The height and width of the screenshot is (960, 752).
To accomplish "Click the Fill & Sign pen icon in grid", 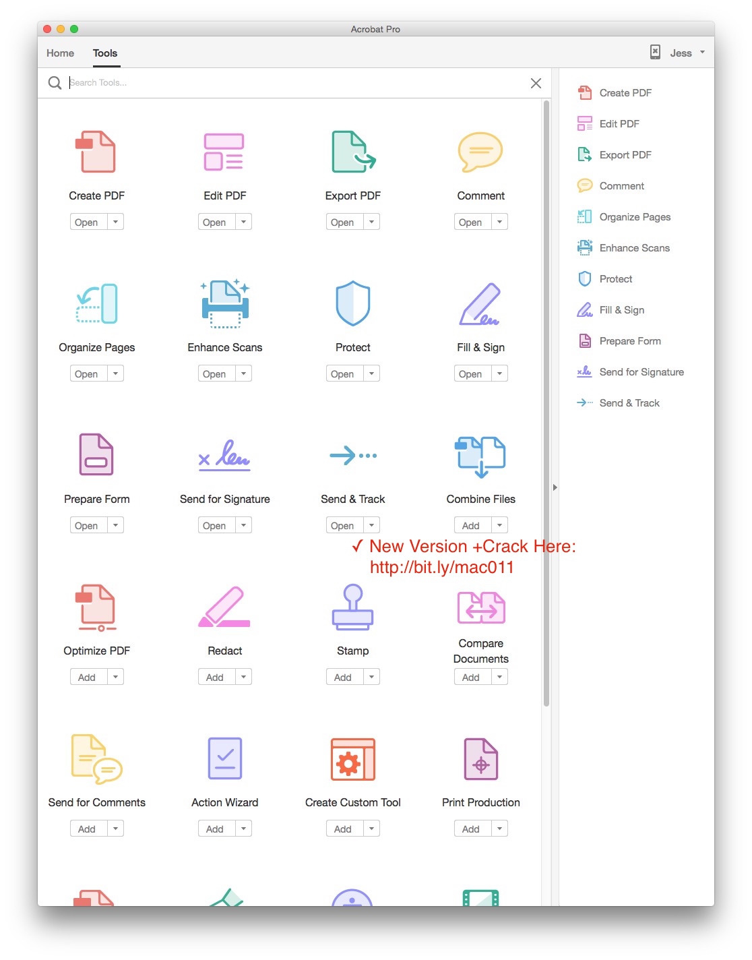I will pos(480,304).
